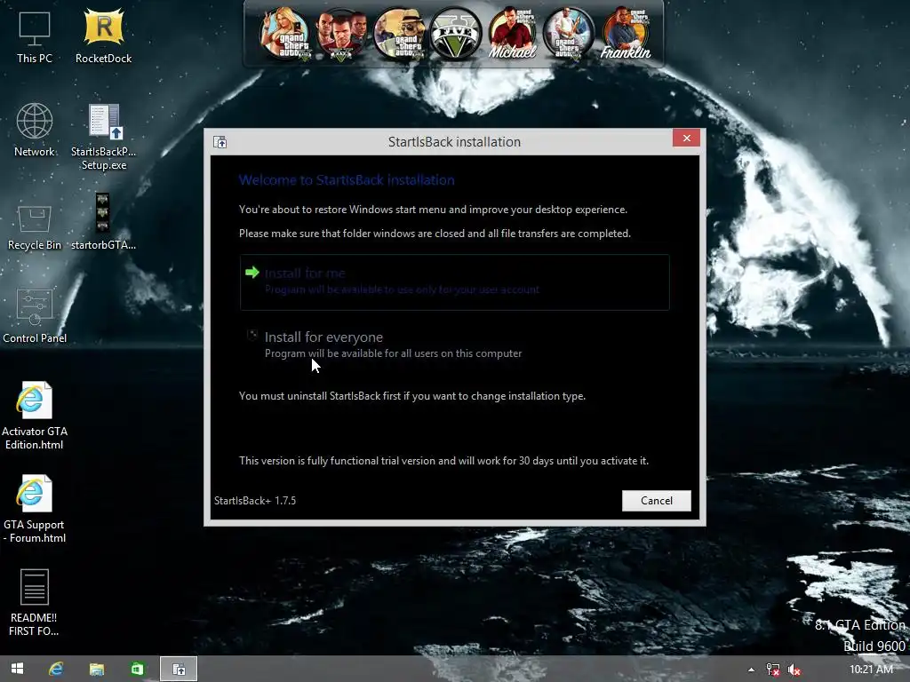The image size is (910, 682).
Task: Click the network status tray icon
Action: pos(772,670)
